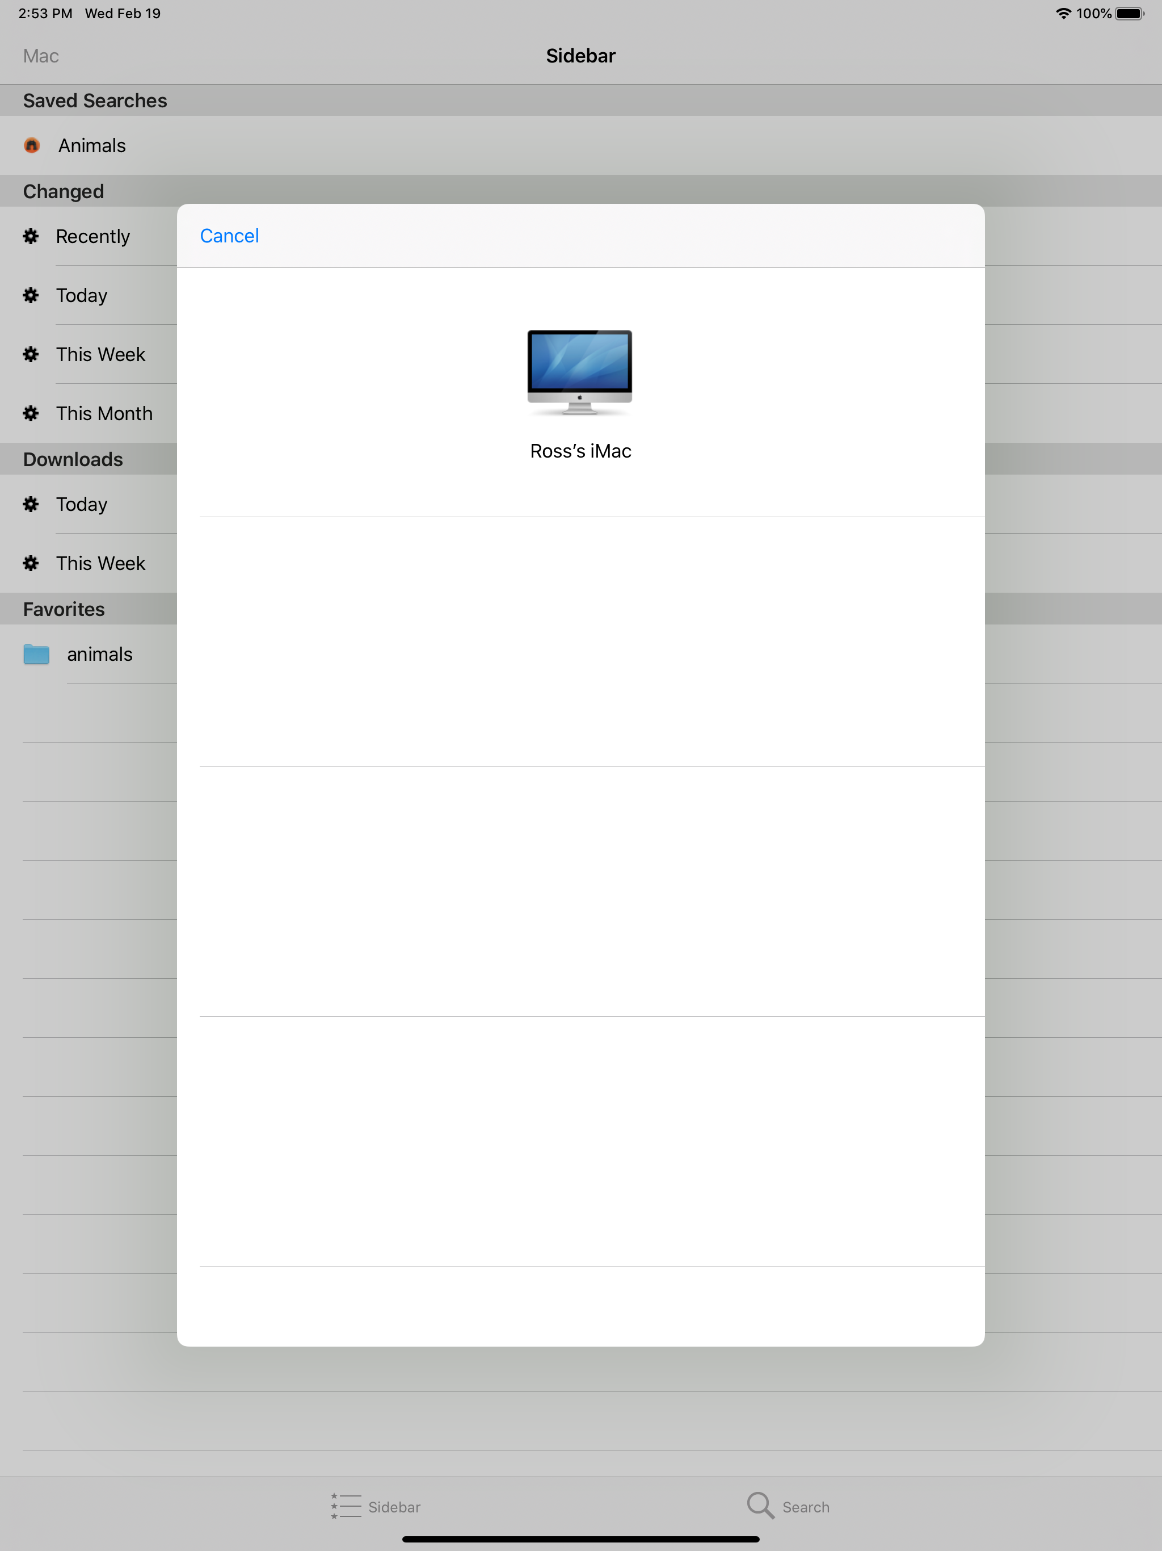Screen dimensions: 1162x1551
Task: Select the Ross's iMac computer icon
Action: [580, 372]
